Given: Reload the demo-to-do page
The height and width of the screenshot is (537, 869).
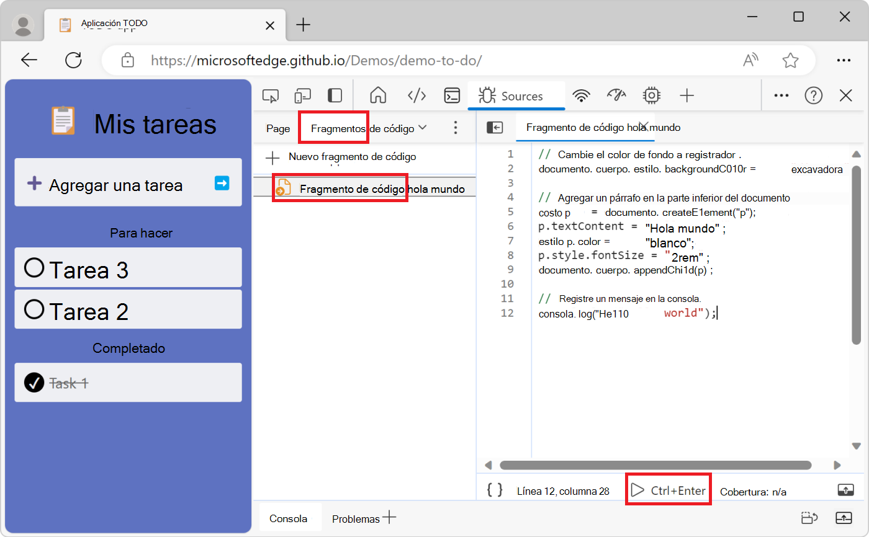Looking at the screenshot, I should (73, 60).
